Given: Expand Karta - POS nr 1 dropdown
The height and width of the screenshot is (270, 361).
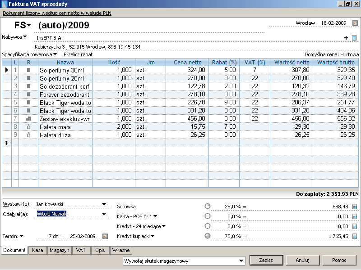Looking at the screenshot, I should coord(155,216).
